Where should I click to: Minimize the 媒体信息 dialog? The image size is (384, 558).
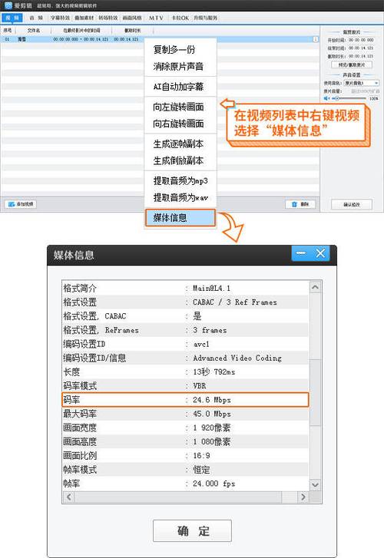(301, 253)
